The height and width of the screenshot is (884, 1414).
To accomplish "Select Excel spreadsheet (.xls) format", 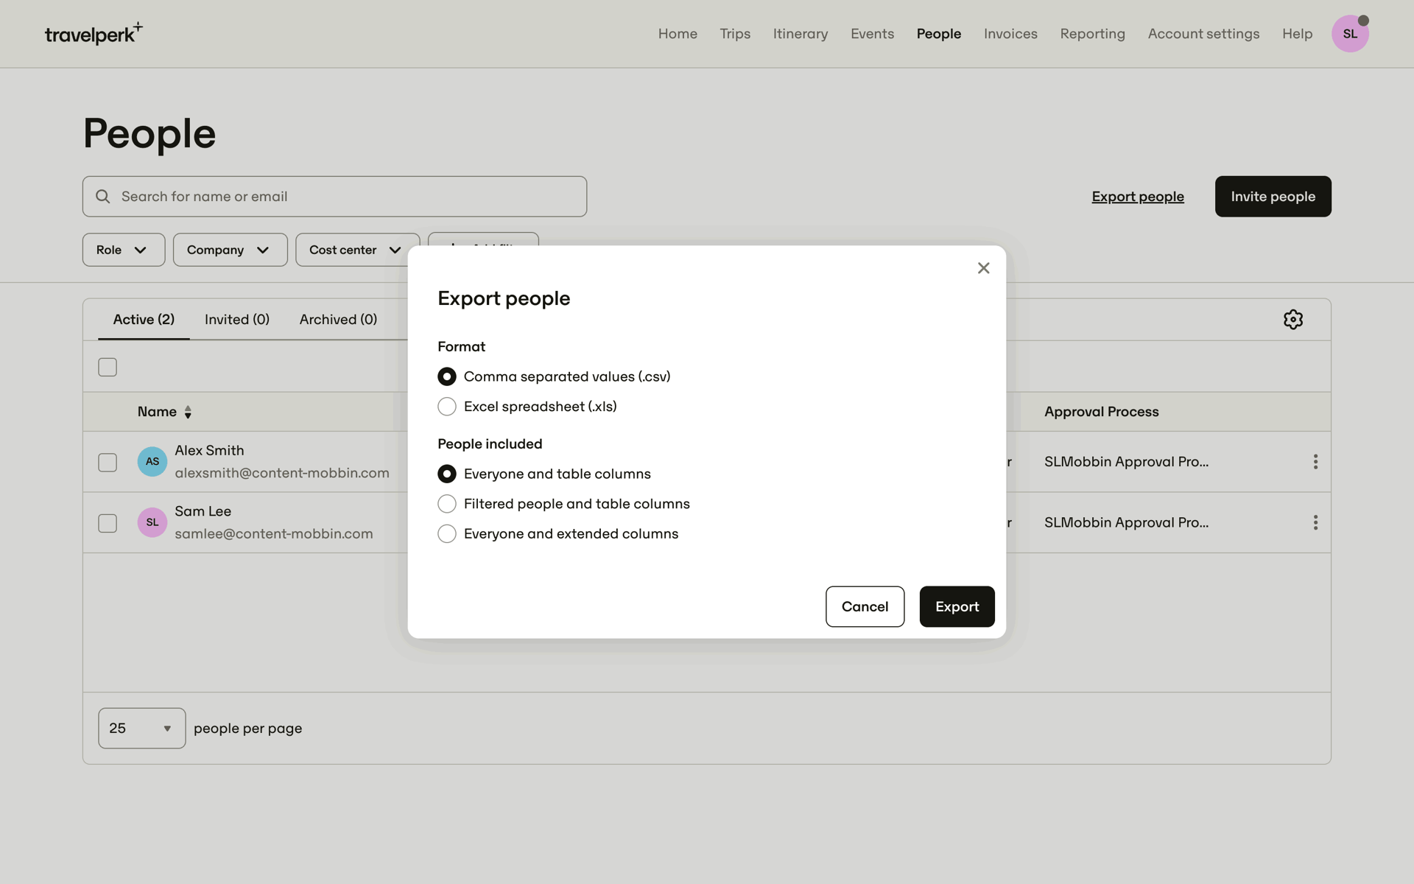I will point(447,407).
